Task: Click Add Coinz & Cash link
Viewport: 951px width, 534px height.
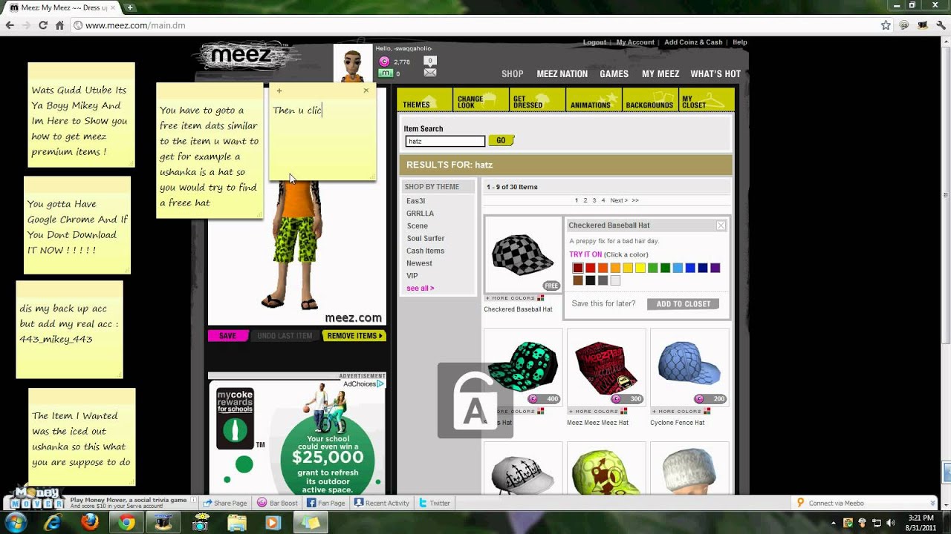Action: tap(693, 42)
